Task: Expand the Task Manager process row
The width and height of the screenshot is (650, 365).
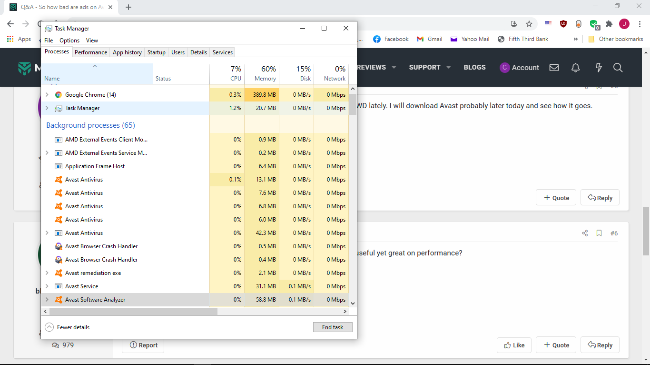Action: 47,108
